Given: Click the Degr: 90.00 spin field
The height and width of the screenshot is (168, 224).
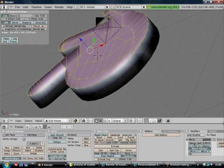Looking at the screenshot, I should click(x=100, y=153).
